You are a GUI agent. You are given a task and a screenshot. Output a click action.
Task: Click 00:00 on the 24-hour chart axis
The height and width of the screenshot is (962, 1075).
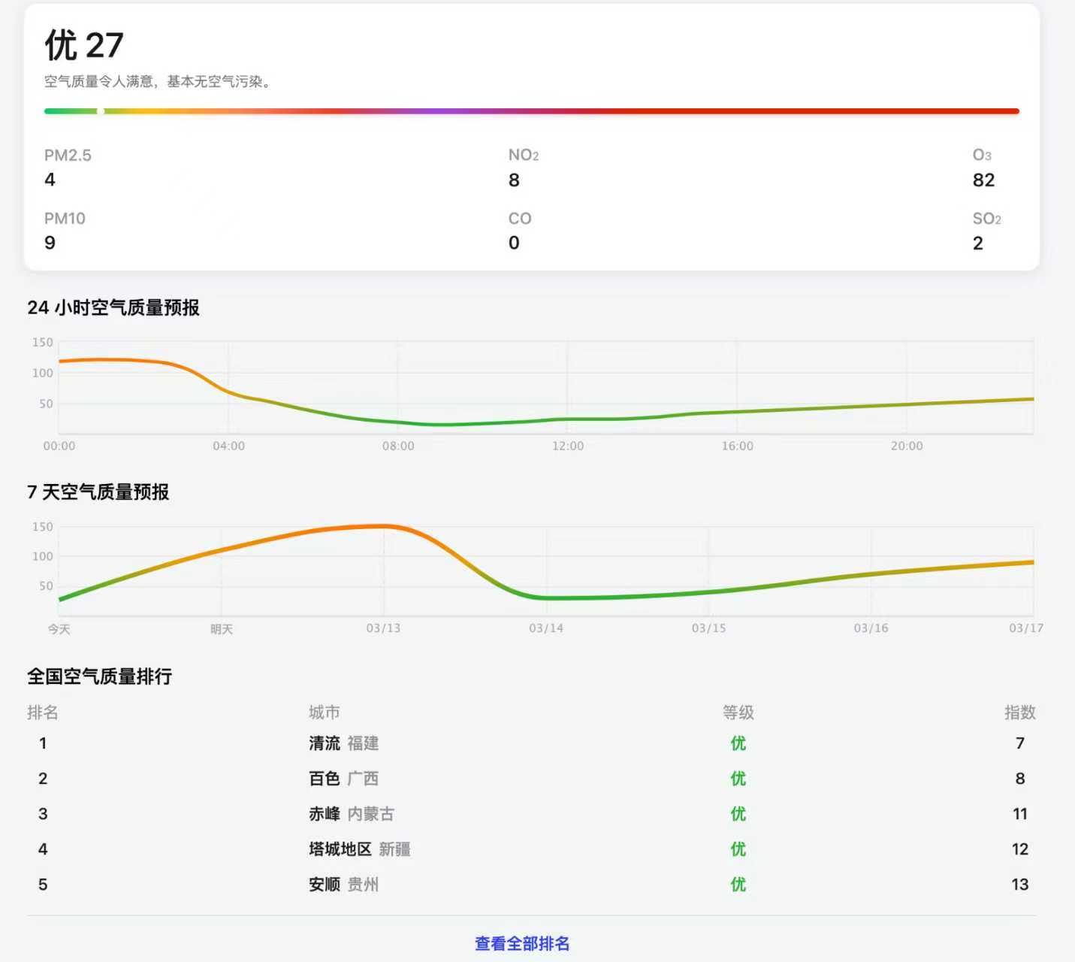pos(59,446)
